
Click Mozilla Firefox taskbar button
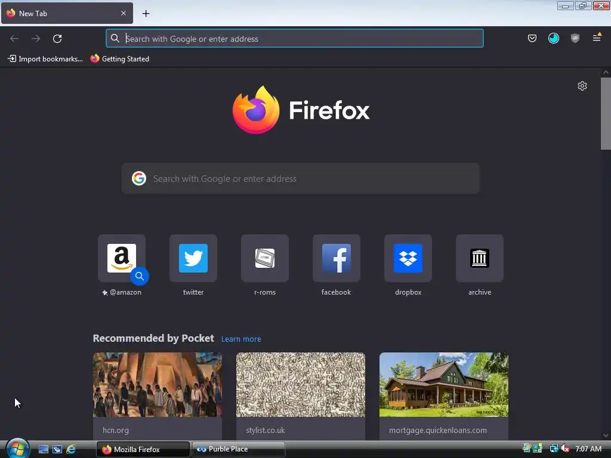pyautogui.click(x=143, y=449)
